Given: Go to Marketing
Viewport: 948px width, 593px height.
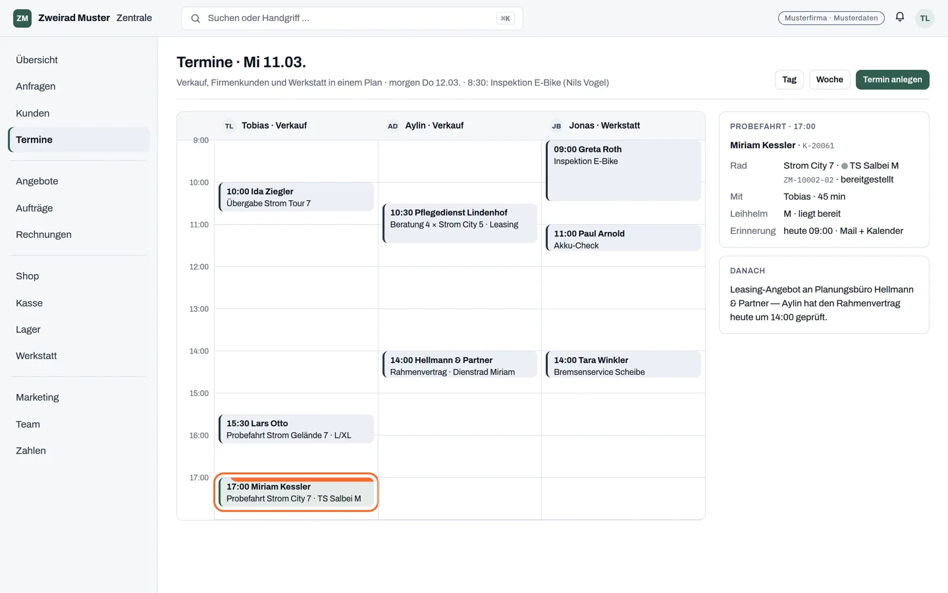Looking at the screenshot, I should pos(79,397).
